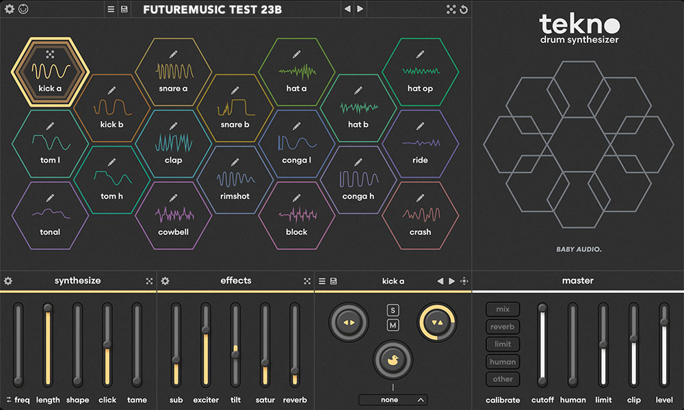Click the target icon beside kick a arrows

pyautogui.click(x=464, y=282)
